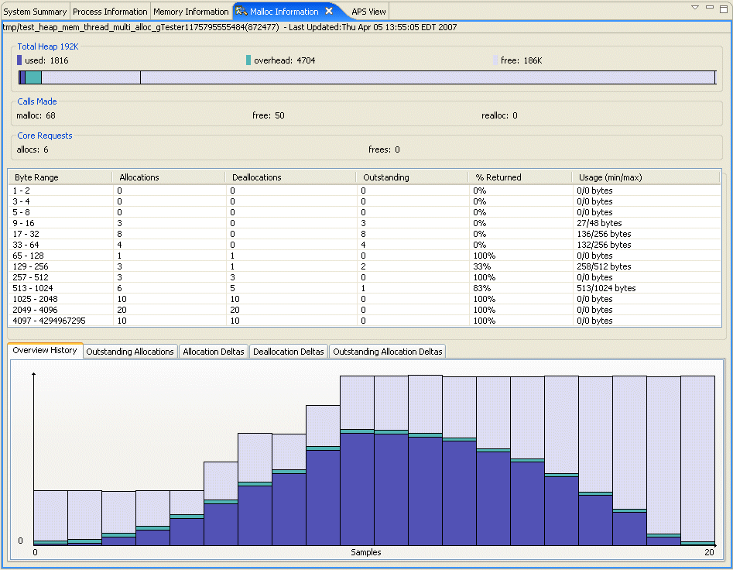Select the Process Information tab
733x570 pixels.
click(110, 12)
